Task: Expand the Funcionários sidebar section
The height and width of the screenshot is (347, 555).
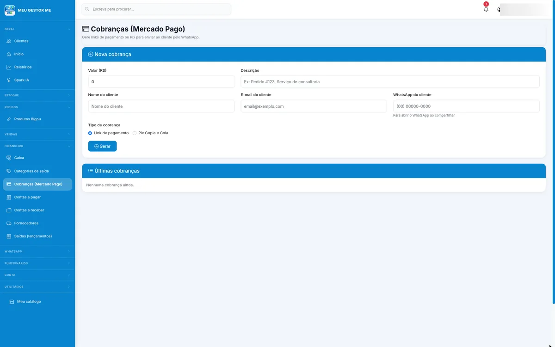Action: click(x=37, y=263)
